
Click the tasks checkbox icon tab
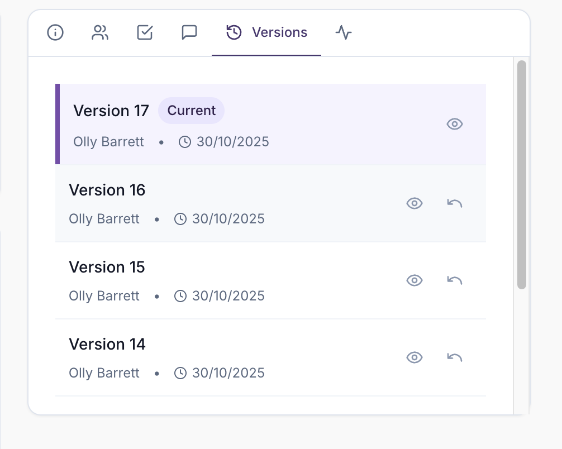click(x=144, y=32)
